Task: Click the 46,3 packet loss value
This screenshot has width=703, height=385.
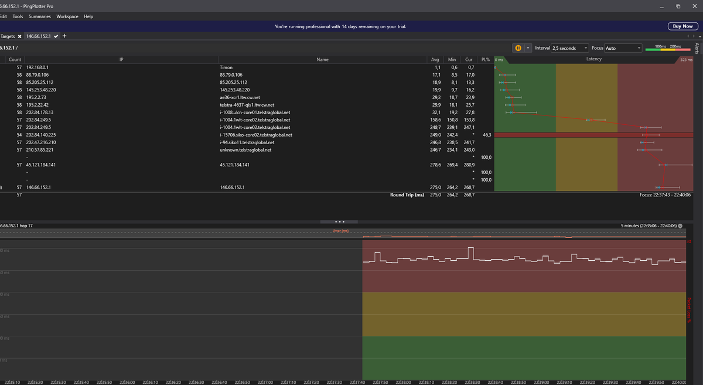Action: [x=486, y=135]
